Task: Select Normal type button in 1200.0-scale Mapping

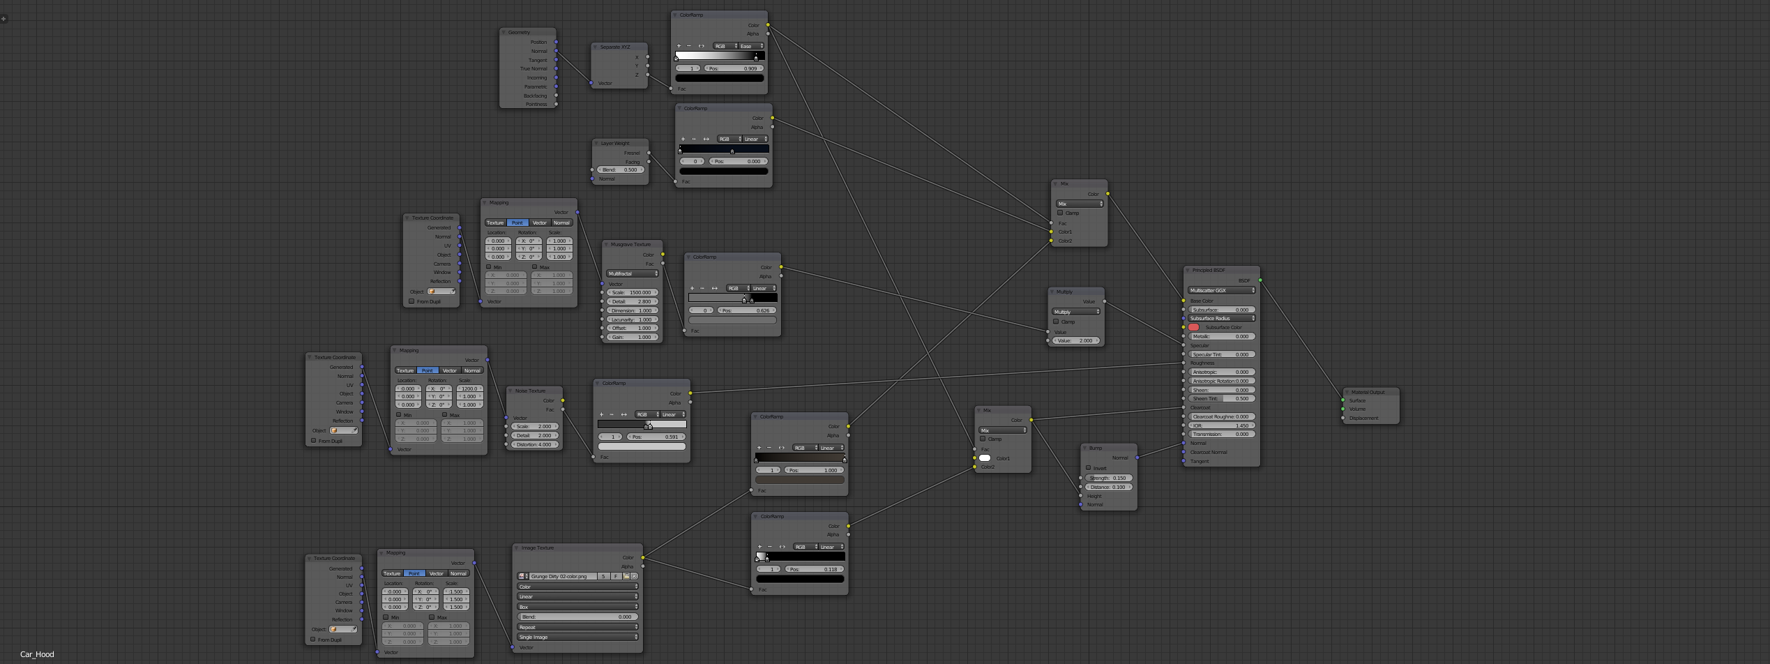Action: pos(472,370)
